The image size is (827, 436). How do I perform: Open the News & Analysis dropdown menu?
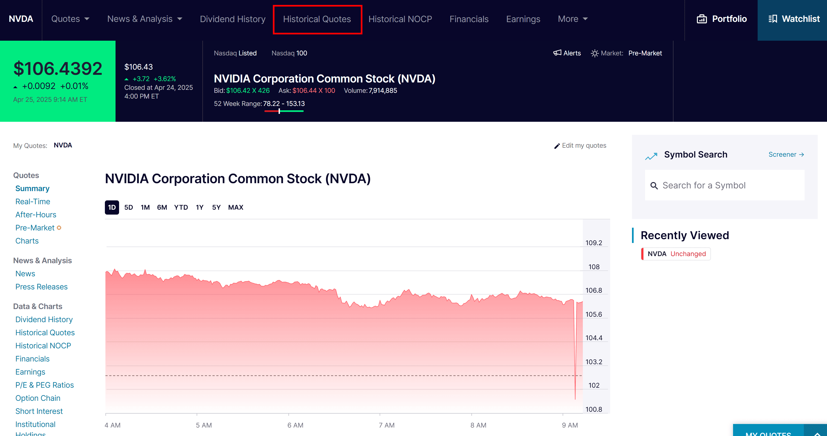pos(144,19)
